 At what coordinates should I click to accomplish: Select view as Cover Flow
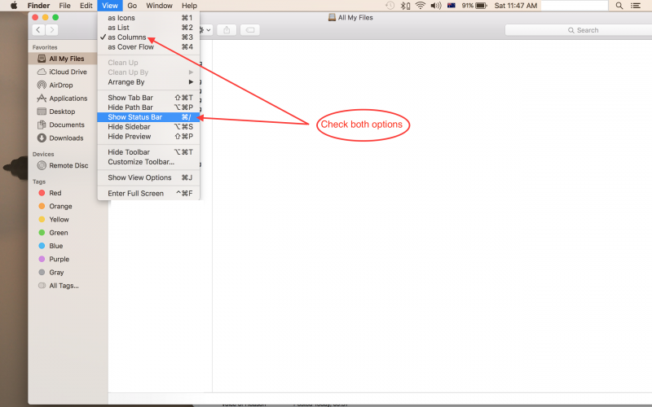click(x=148, y=47)
